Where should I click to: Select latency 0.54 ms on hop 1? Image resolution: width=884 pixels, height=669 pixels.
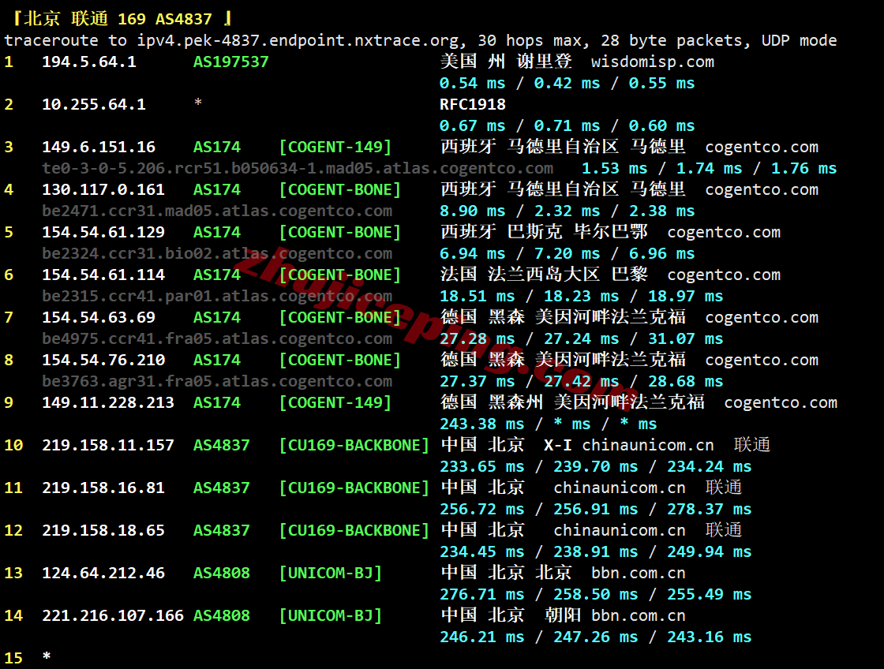(x=473, y=84)
